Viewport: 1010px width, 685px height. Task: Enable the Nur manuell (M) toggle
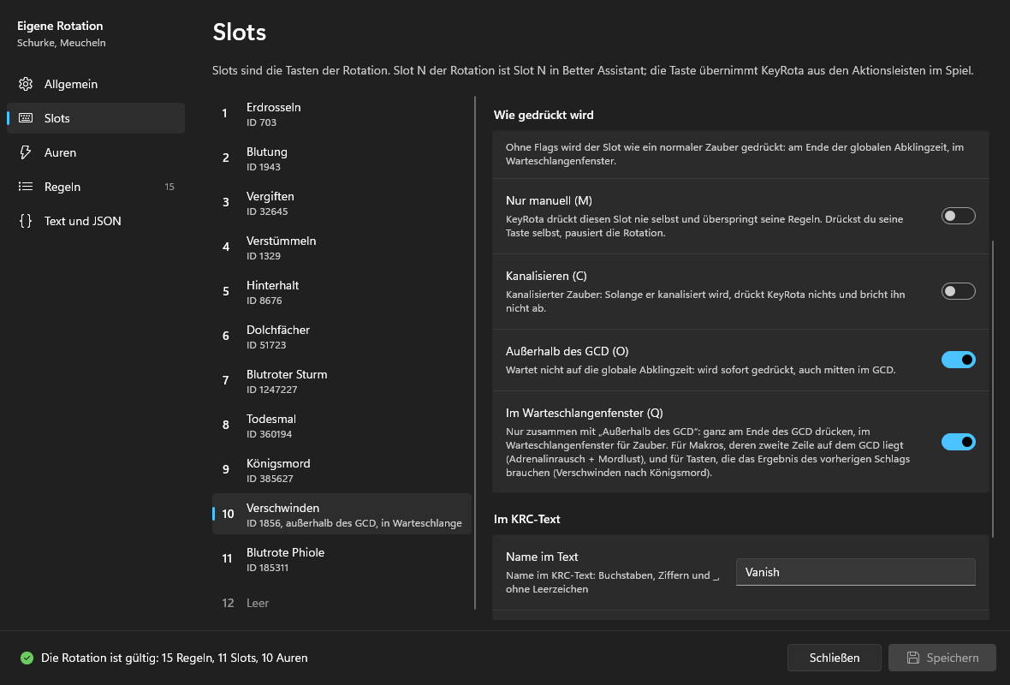[x=958, y=216]
